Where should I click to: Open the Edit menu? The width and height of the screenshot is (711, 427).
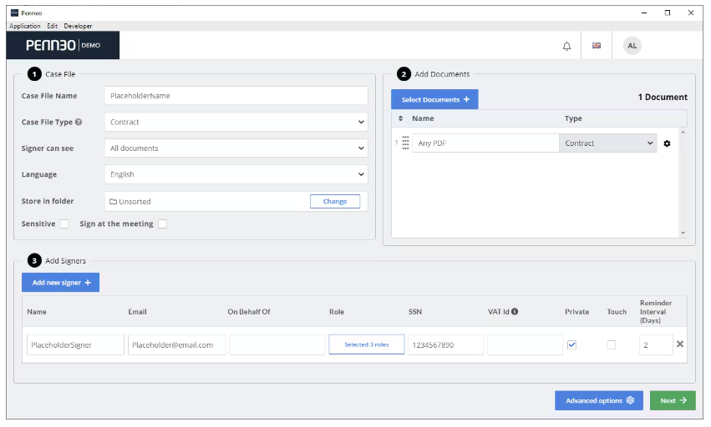52,26
